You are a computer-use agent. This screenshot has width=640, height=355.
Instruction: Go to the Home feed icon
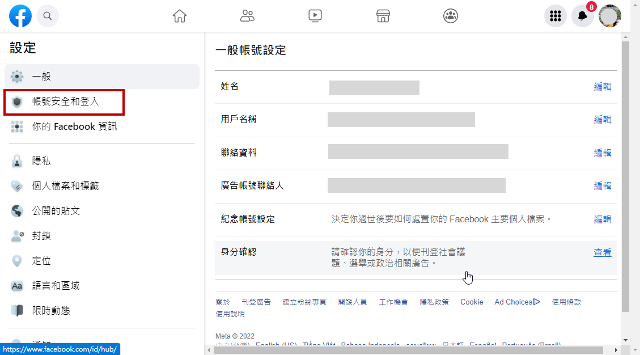tap(180, 16)
